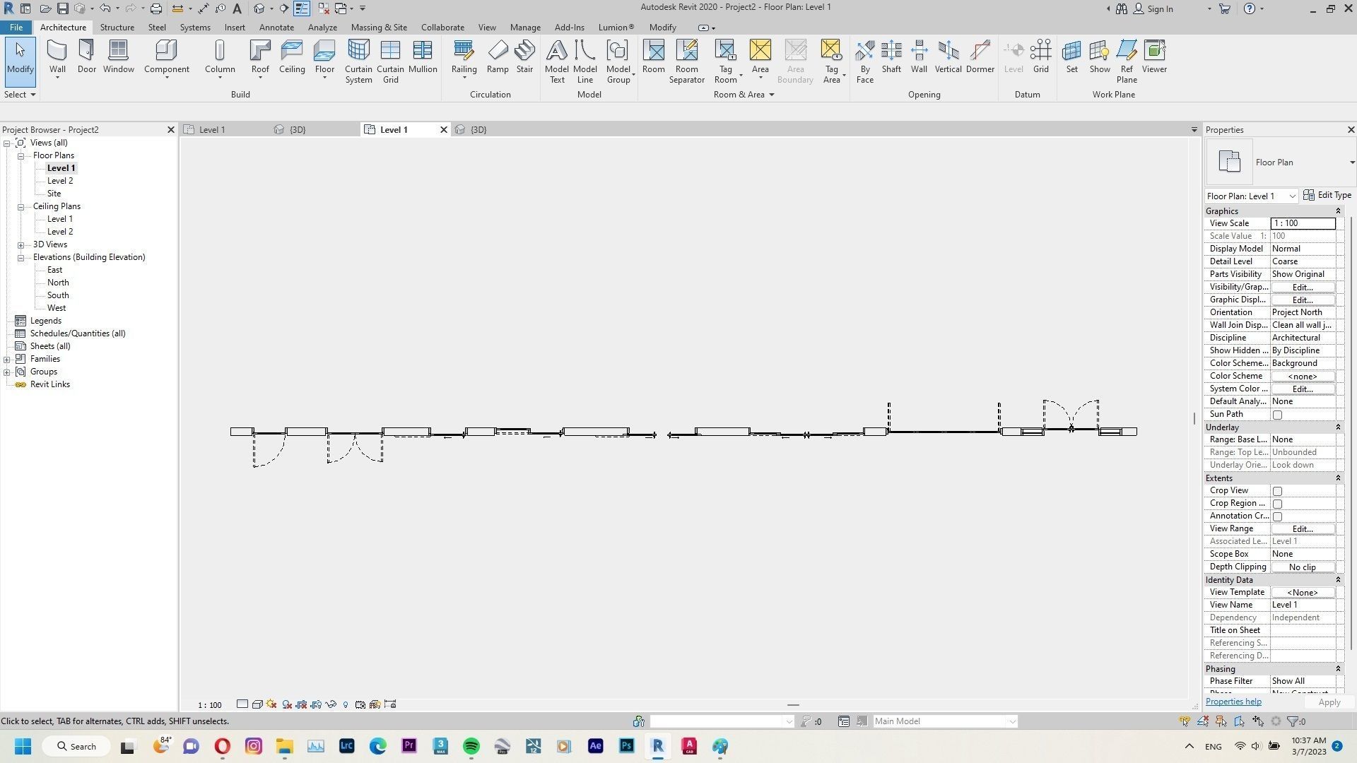1357x763 pixels.
Task: Expand the 3D Views tree node
Action: point(21,244)
